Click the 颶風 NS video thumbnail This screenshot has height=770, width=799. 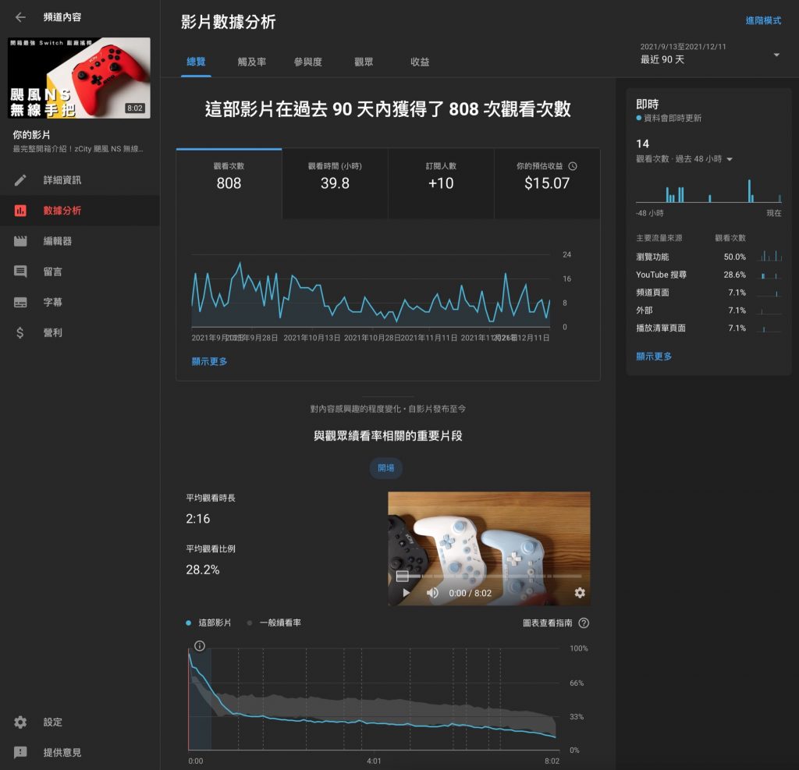pos(79,77)
